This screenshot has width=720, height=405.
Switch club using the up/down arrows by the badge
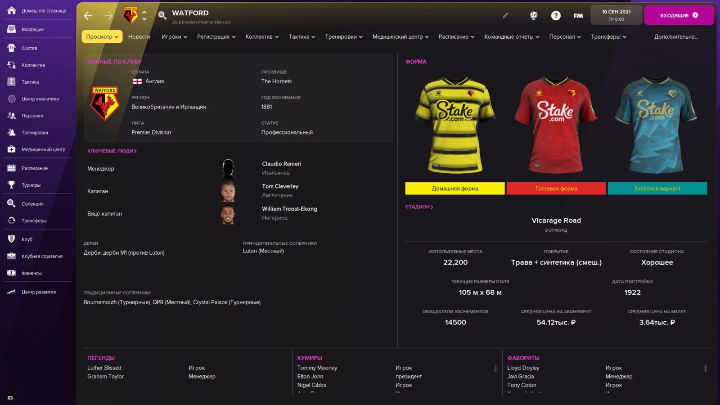(x=144, y=16)
